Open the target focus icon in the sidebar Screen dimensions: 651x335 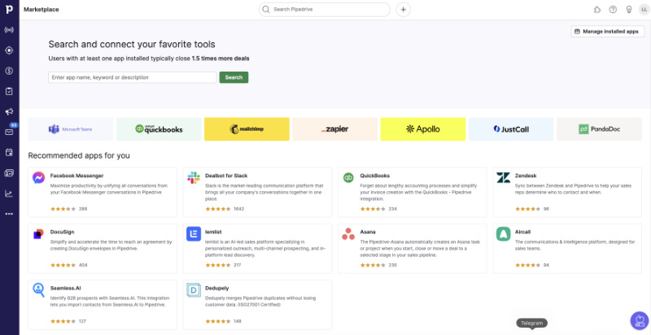click(x=9, y=50)
